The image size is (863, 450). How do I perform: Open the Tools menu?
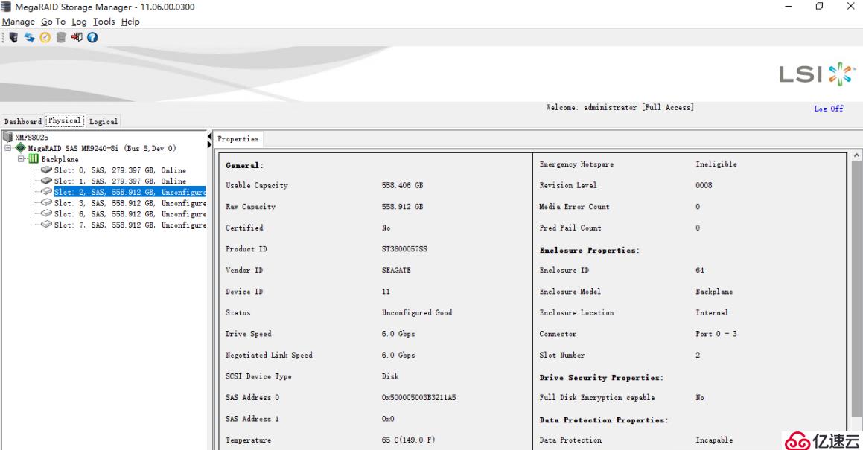pos(104,22)
